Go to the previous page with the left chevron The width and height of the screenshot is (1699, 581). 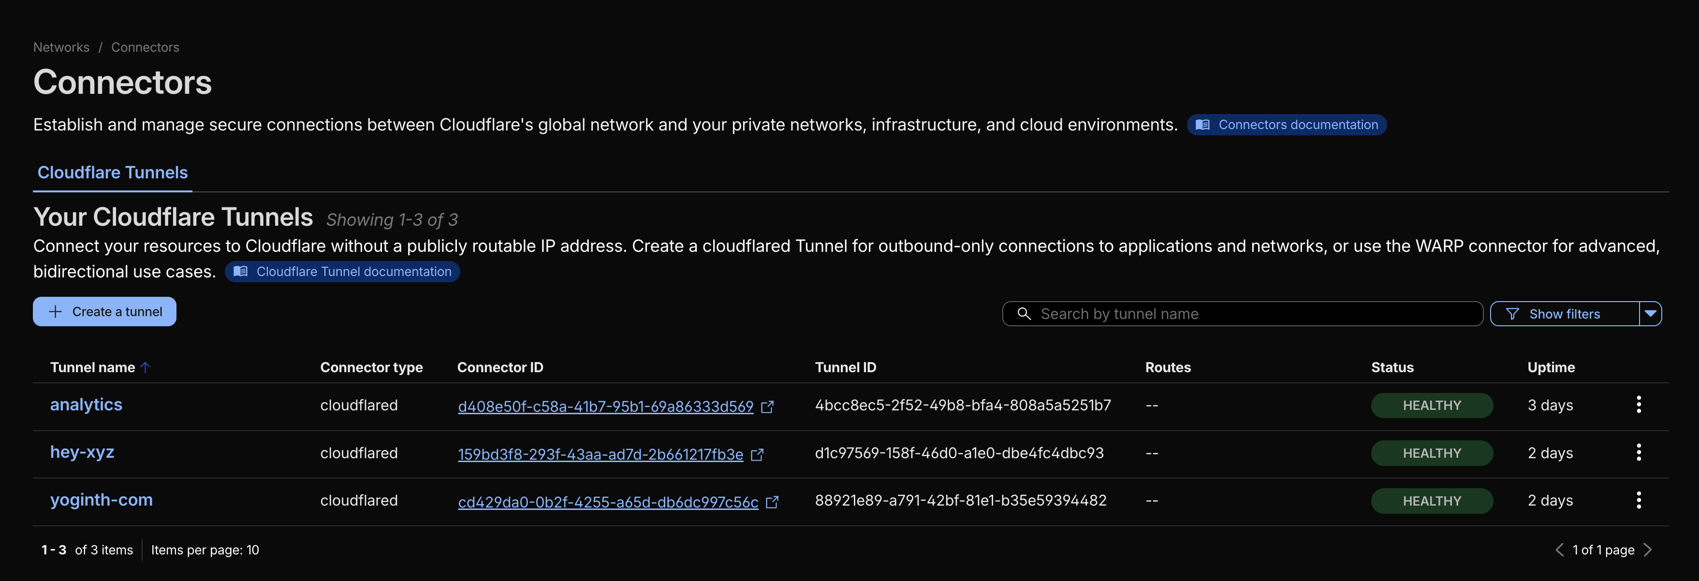coord(1560,550)
